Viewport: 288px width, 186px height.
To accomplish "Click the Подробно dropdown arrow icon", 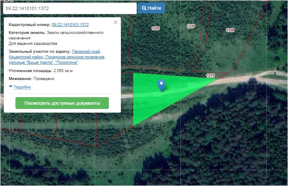I will click(x=10, y=87).
